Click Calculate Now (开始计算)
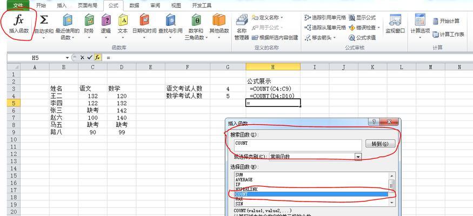The width and height of the screenshot is (473, 216). click(446, 21)
